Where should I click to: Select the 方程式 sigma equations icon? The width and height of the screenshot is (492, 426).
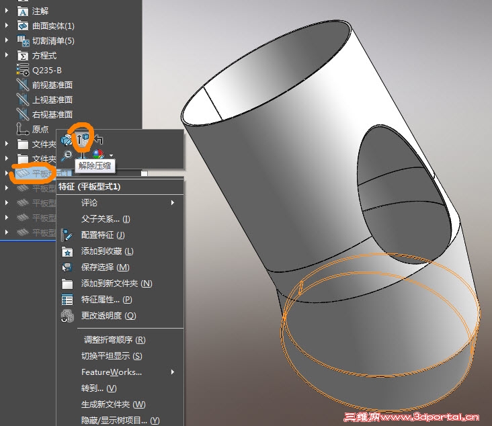(x=23, y=56)
